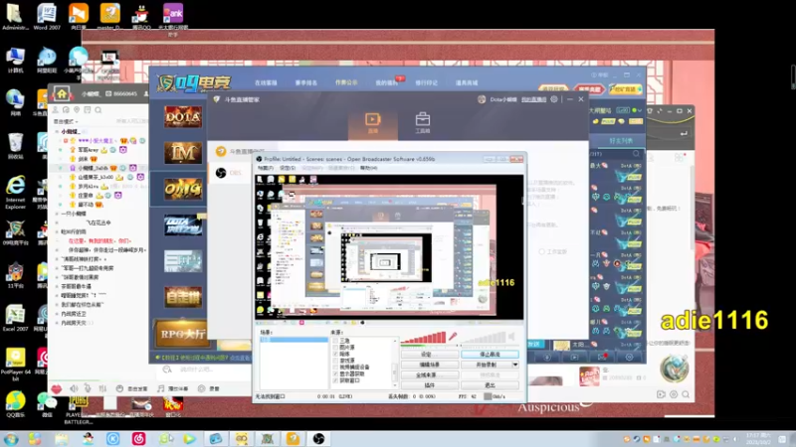Click the OBS icon in Windows taskbar
The height and width of the screenshot is (447, 796).
(318, 439)
